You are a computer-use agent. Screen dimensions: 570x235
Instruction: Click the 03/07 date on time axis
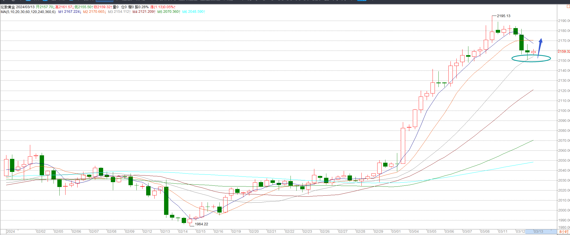pyautogui.click(x=467, y=231)
